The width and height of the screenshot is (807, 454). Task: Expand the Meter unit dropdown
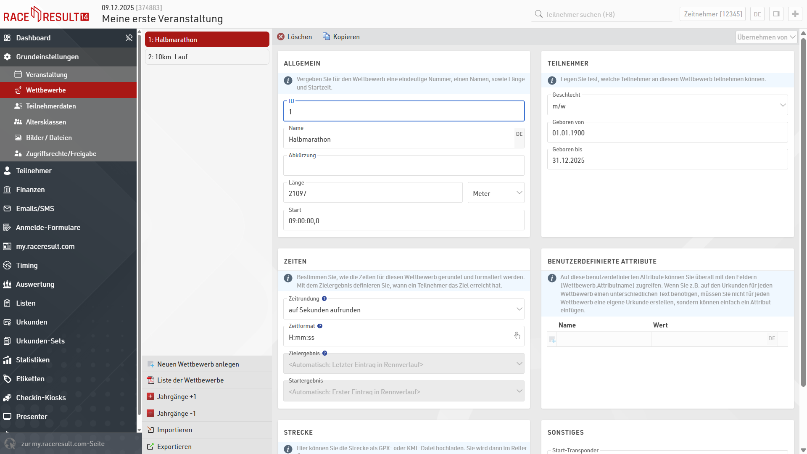point(496,193)
